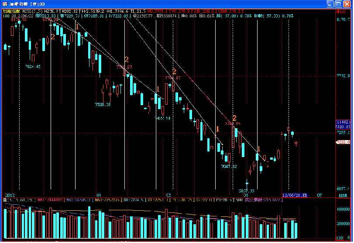The height and width of the screenshot is (243, 354).
Task: Click the leftmost orange 2 wave label
Action: [53, 37]
